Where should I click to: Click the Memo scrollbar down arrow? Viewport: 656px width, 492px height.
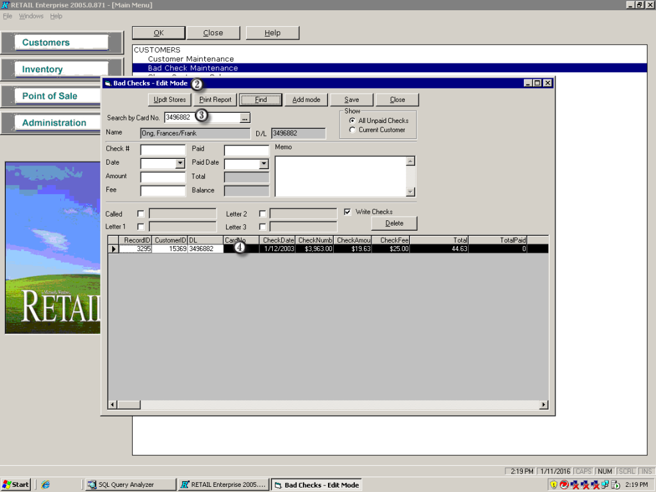click(411, 192)
